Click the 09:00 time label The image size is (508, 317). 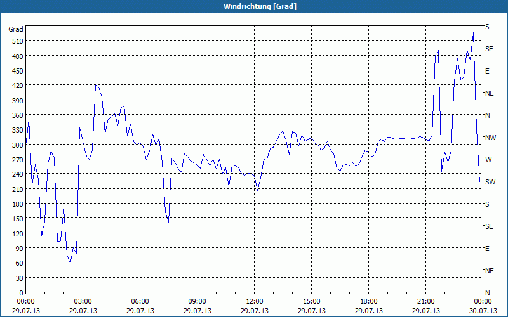coord(197,302)
